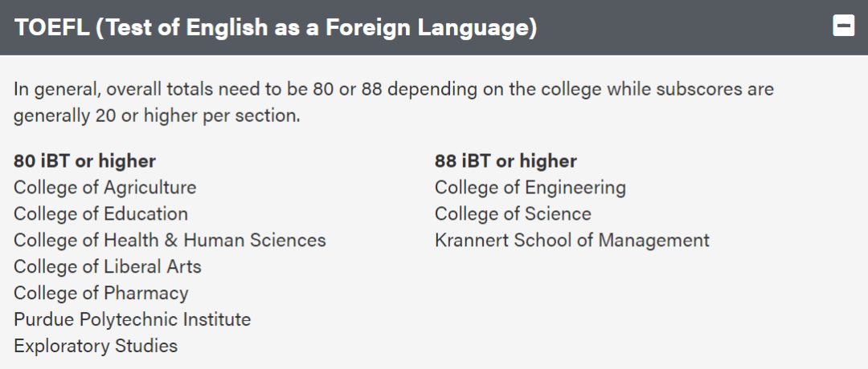The height and width of the screenshot is (369, 868).
Task: Select the College of Science entry
Action: coord(513,213)
